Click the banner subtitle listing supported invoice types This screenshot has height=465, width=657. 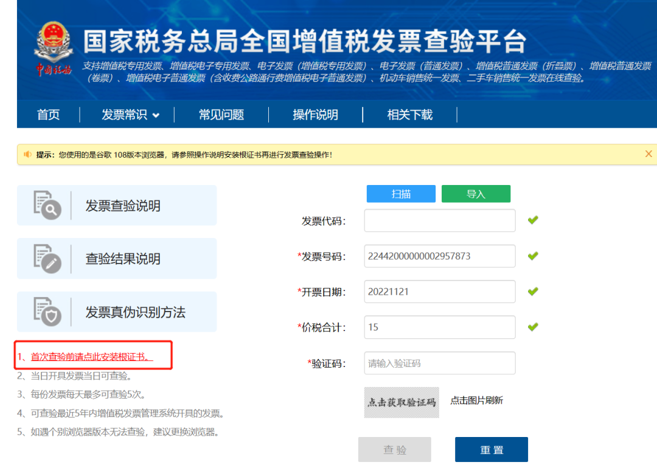tap(367, 72)
